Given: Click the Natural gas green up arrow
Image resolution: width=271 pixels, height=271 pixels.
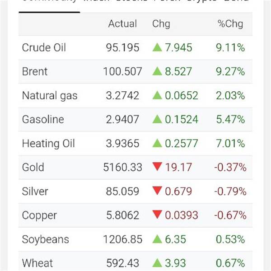Looking at the screenshot, I should (157, 95).
